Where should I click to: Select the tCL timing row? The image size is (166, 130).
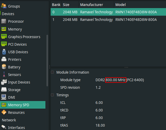pos(108,103)
